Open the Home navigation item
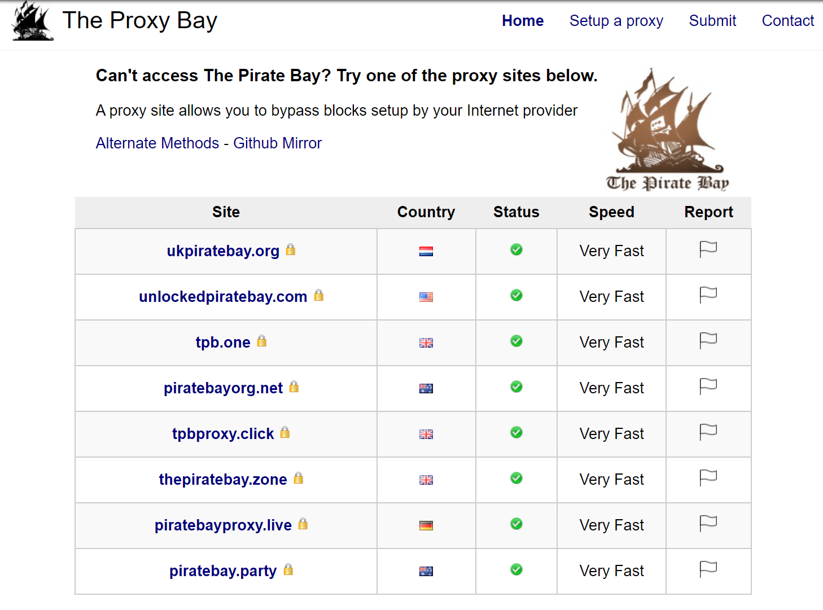The image size is (823, 610). pyautogui.click(x=523, y=21)
